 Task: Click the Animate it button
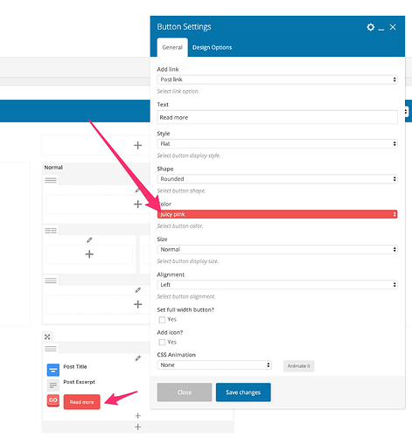coord(299,366)
